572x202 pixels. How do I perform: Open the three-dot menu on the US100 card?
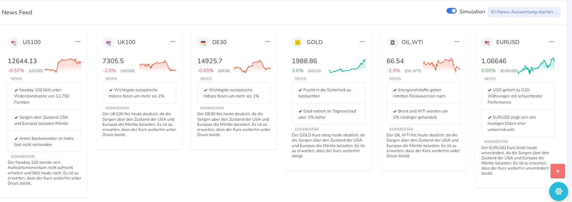pos(78,42)
